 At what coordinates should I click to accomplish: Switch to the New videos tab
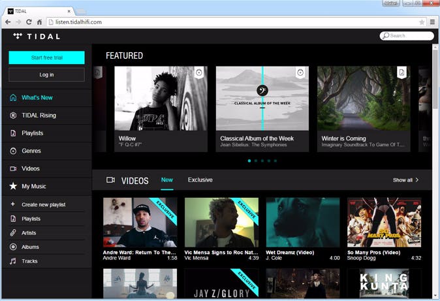(167, 180)
